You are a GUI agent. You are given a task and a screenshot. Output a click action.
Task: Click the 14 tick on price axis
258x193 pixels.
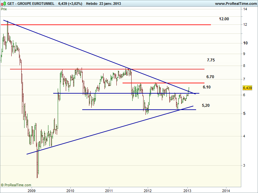tap(245, 9)
